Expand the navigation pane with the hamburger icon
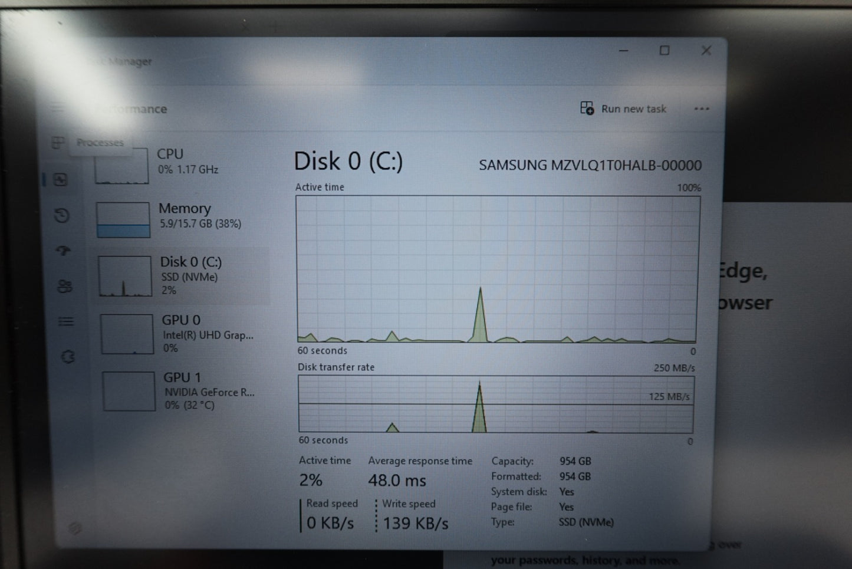This screenshot has height=569, width=852. (x=57, y=108)
